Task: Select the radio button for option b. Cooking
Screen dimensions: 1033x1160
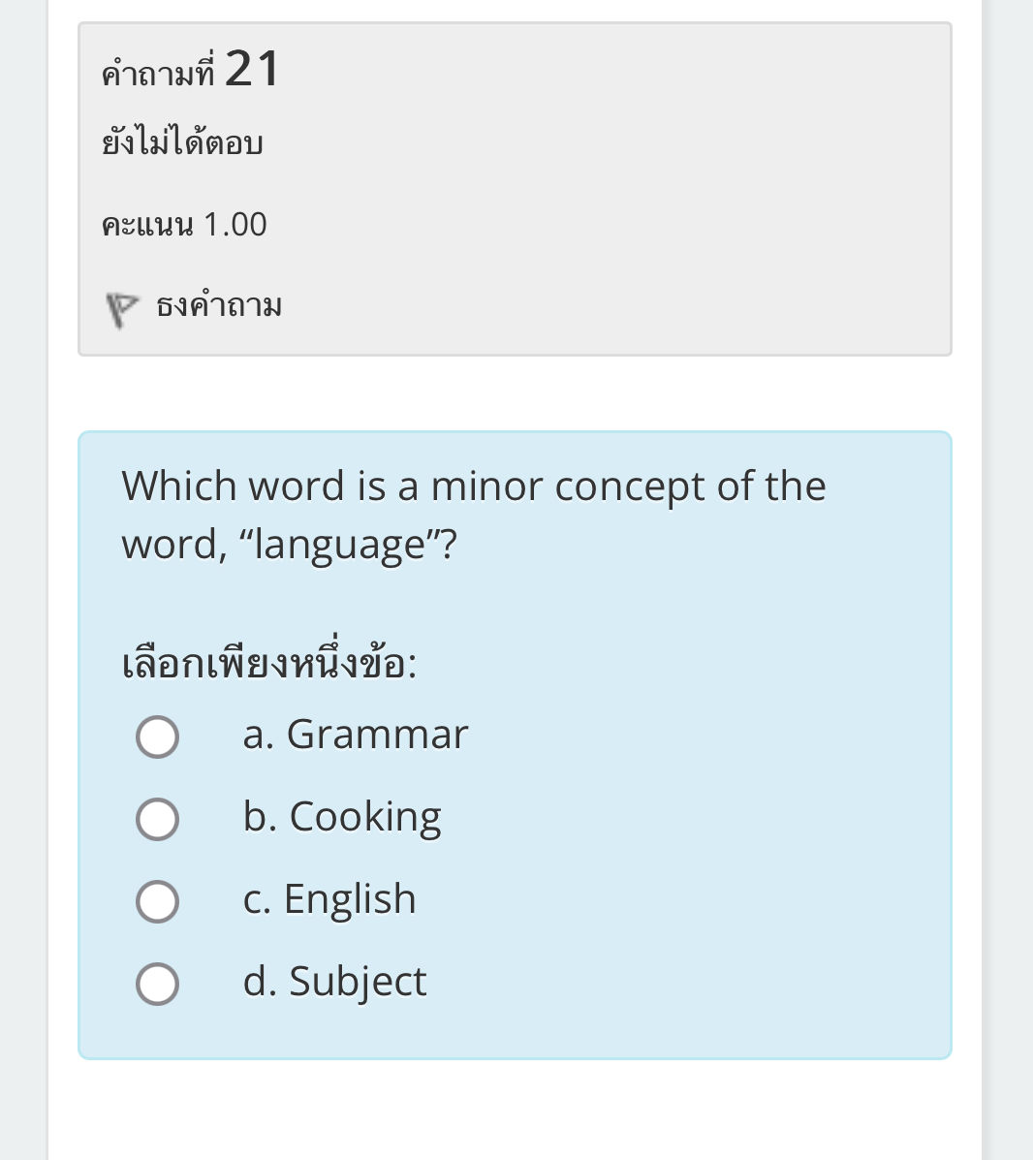Action: coord(157,819)
